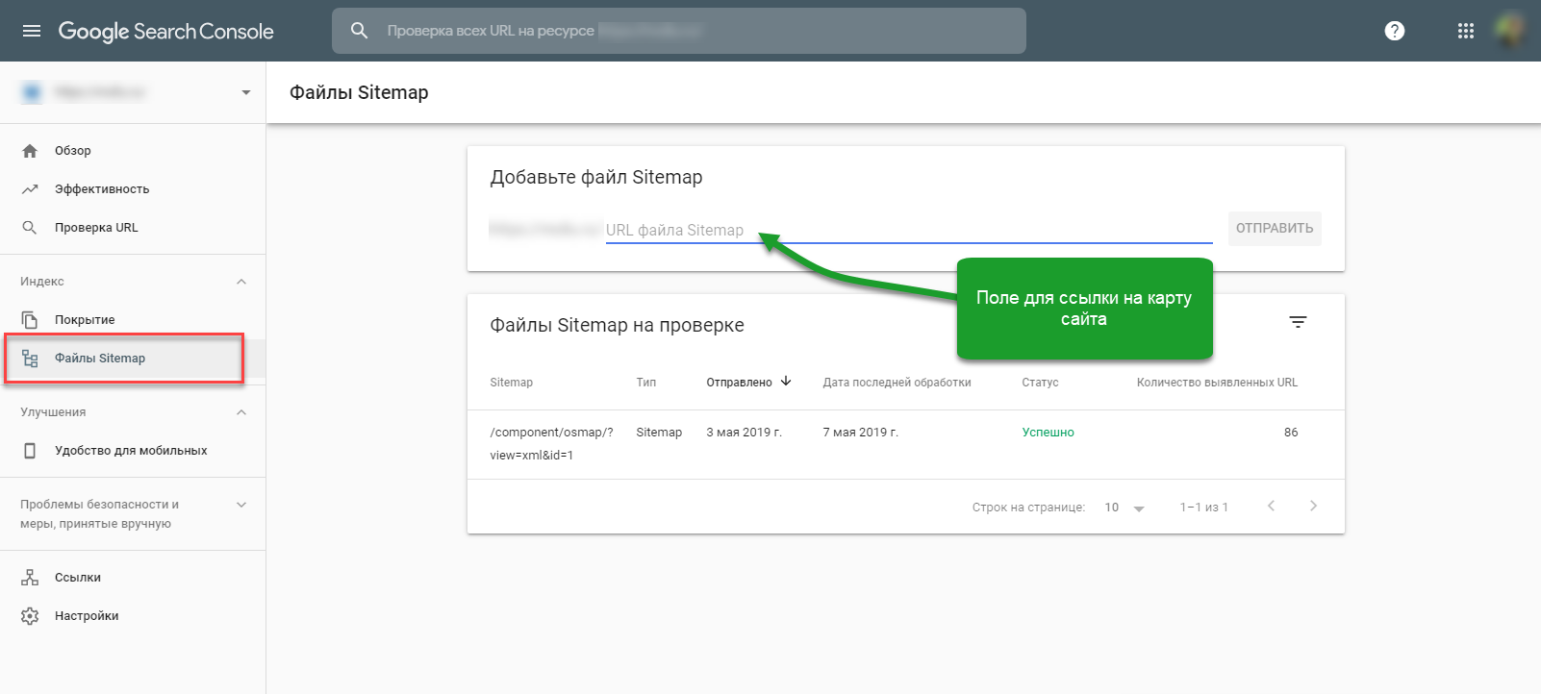Click the URL файла Sitemap input field
The height and width of the screenshot is (694, 1541).
tap(909, 230)
